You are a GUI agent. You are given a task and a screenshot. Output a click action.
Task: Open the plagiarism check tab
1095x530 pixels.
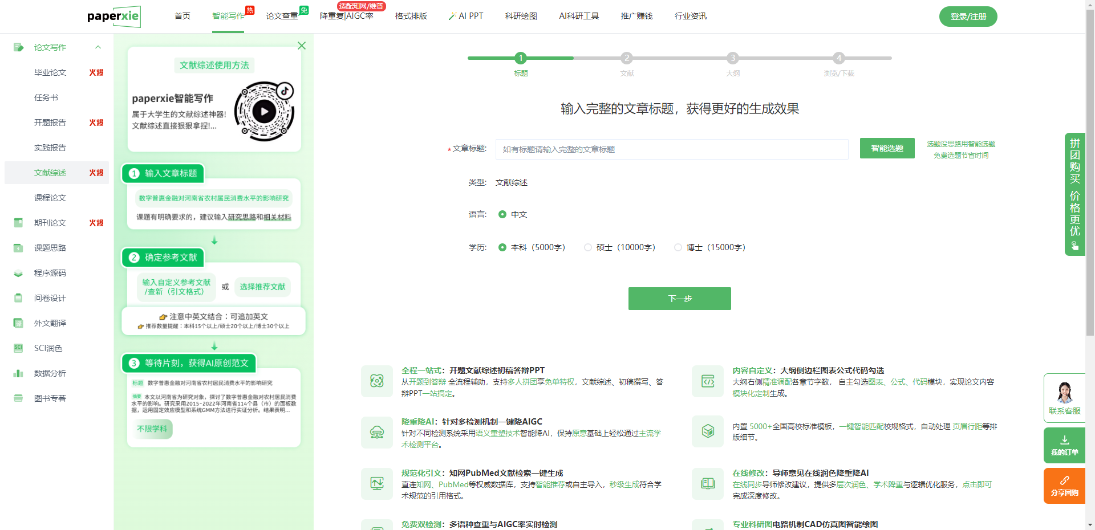click(x=282, y=16)
